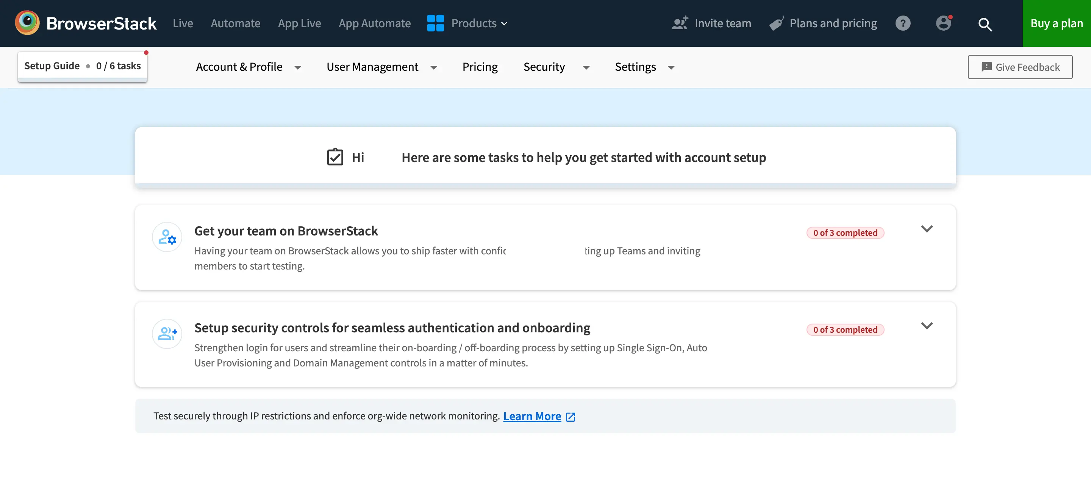Click the user profile avatar icon
Viewport: 1091px width, 480px height.
coord(944,23)
